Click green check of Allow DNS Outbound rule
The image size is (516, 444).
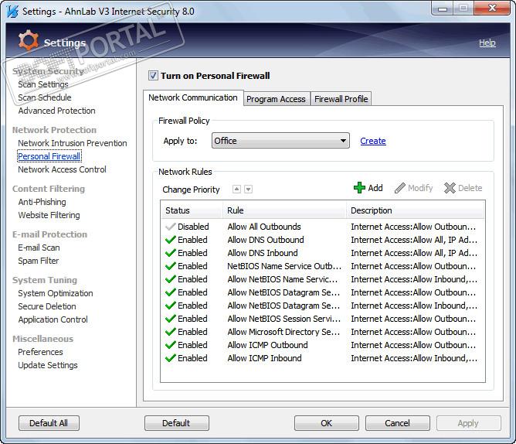[170, 240]
